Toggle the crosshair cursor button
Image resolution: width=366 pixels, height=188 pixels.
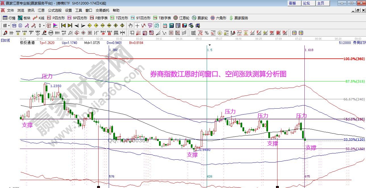tap(137, 26)
